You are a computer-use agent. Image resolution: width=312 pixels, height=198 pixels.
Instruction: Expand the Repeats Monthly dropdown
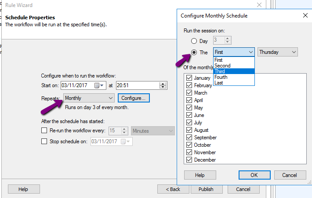pyautogui.click(x=89, y=98)
